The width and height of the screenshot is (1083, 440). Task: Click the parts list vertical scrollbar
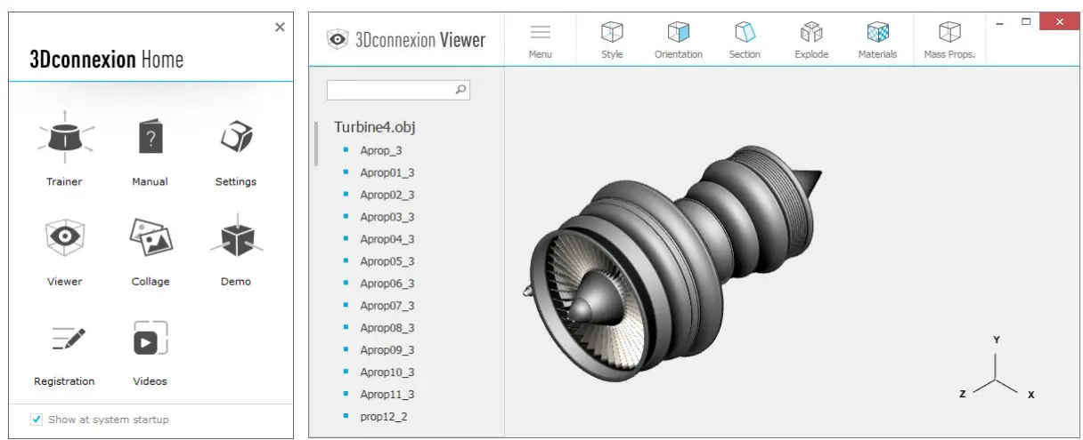tap(316, 144)
